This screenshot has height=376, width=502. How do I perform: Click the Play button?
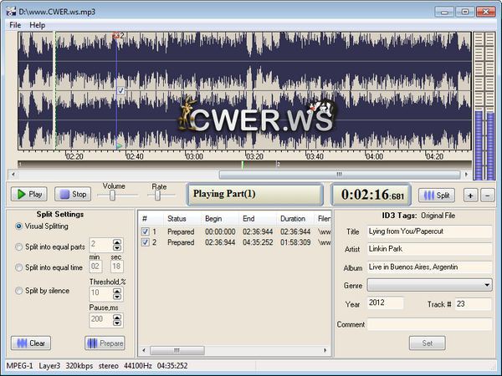[28, 194]
